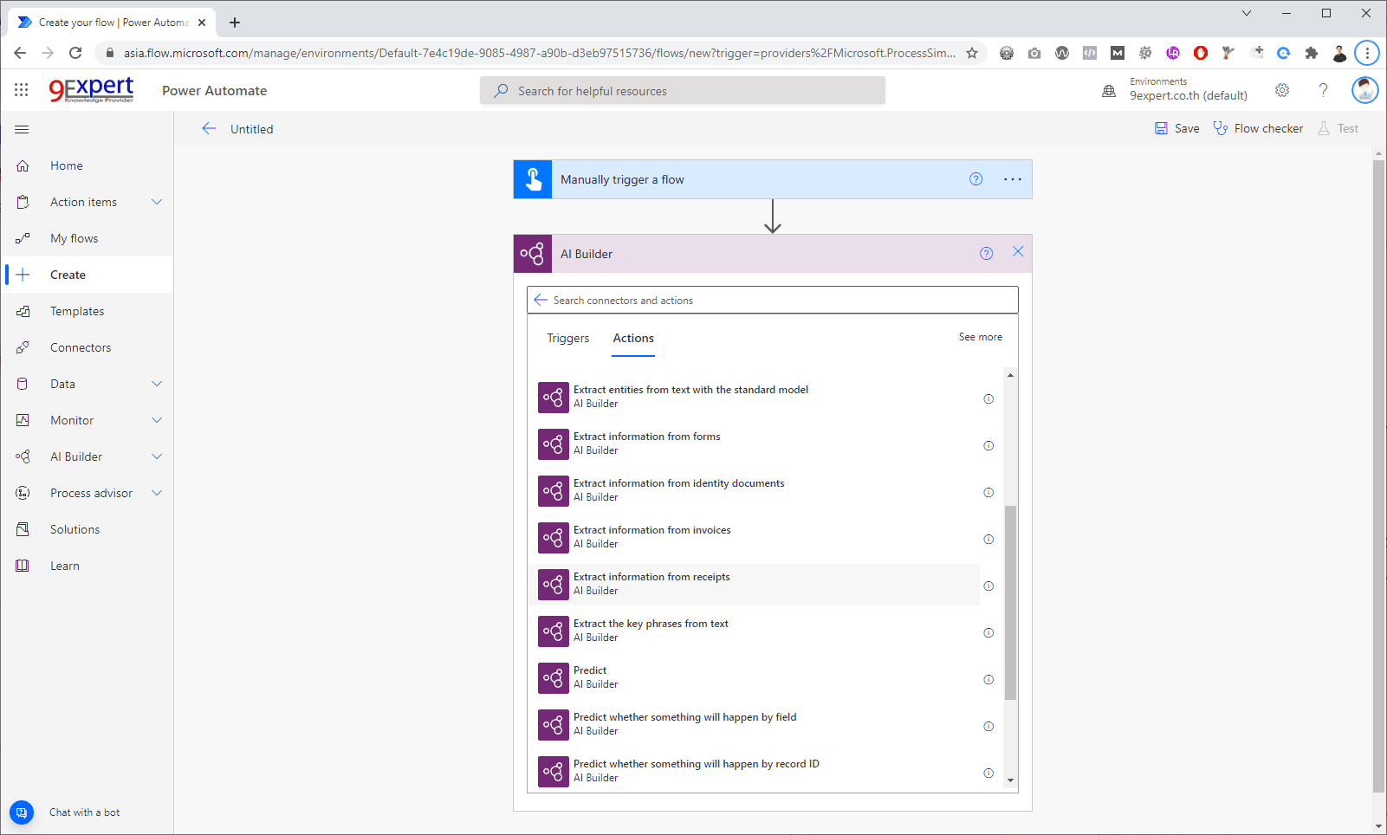Open the Learn section
This screenshot has height=835, width=1387.
pyautogui.click(x=64, y=565)
